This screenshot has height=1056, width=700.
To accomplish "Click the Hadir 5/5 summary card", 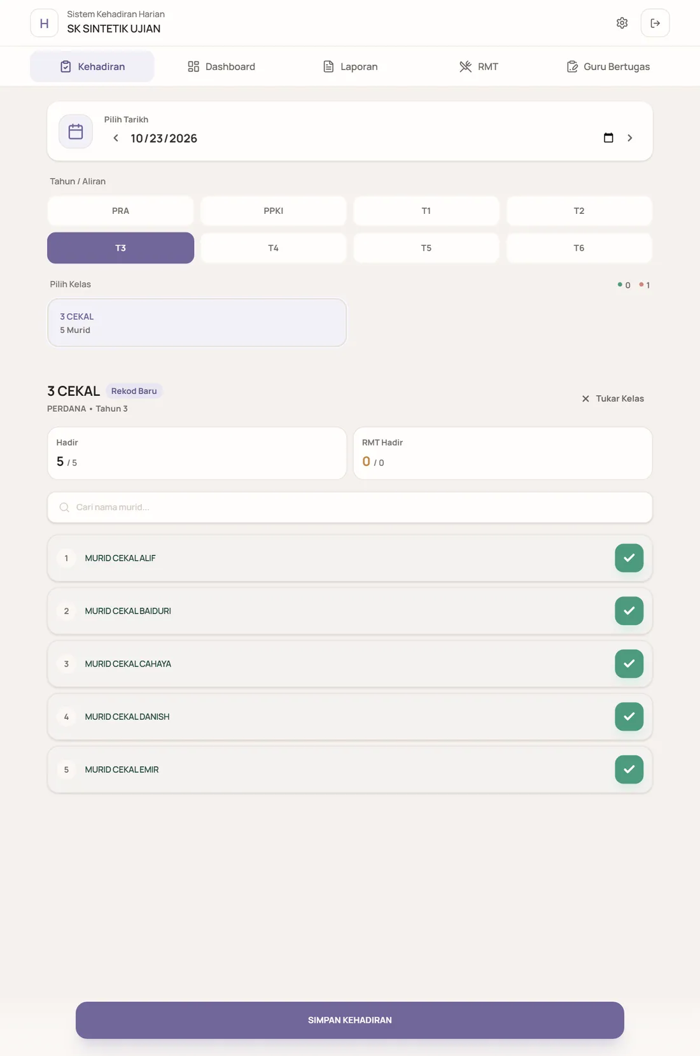I will pos(197,453).
